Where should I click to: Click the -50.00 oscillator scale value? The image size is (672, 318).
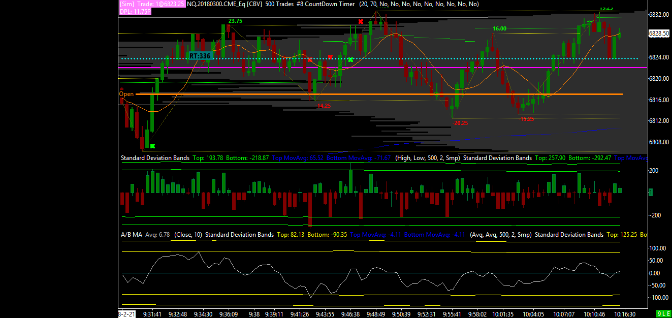(657, 285)
